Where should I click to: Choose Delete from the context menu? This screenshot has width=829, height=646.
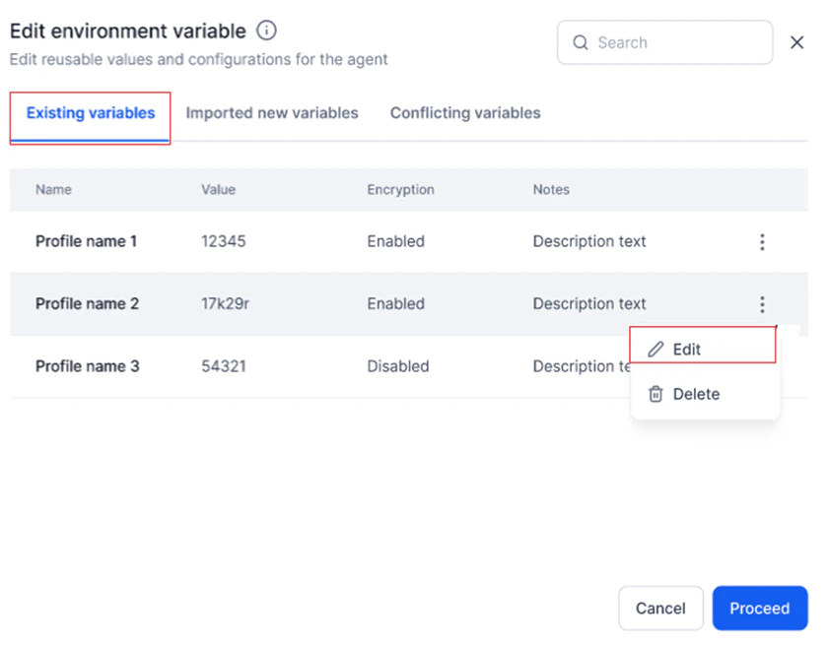[x=695, y=394]
